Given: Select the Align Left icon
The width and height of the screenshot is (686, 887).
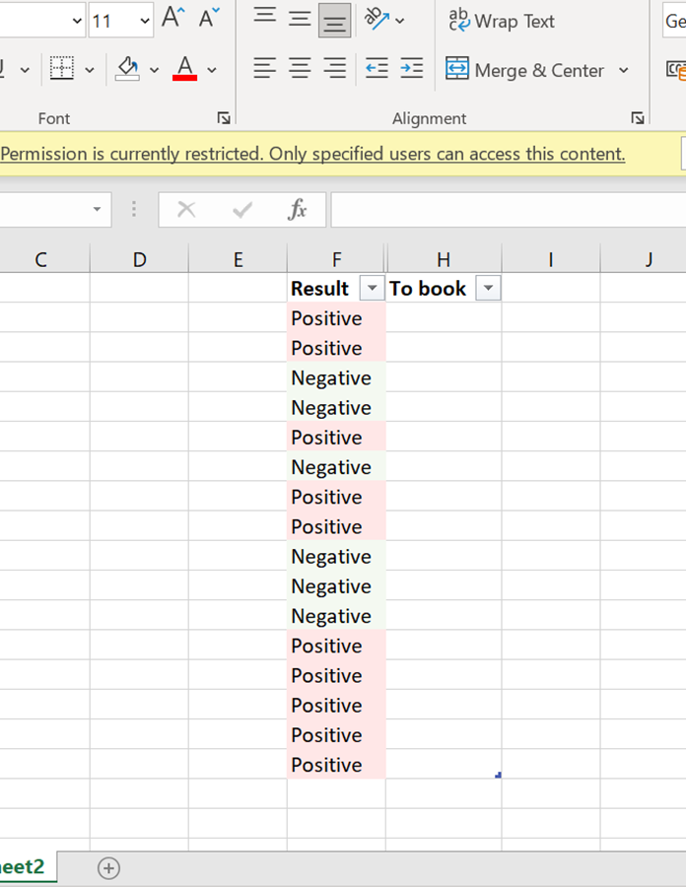Looking at the screenshot, I should pos(263,69).
